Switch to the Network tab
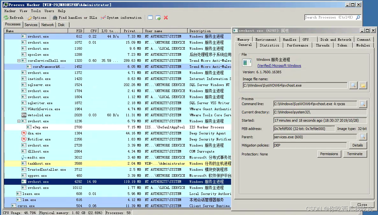This screenshot has width=378, height=215. (47, 25)
